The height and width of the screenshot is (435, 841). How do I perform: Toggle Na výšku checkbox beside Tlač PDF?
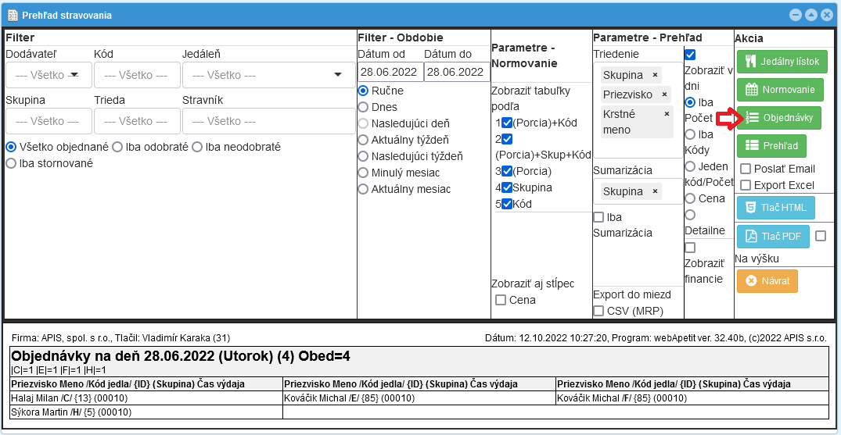click(x=821, y=236)
